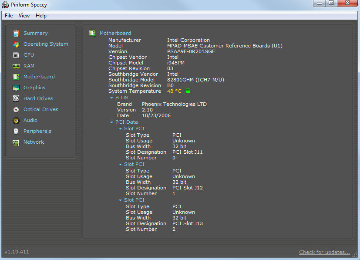Click the Chipset Revision 03 value
Image resolution: width=360 pixels, height=260 pixels.
tap(170, 68)
